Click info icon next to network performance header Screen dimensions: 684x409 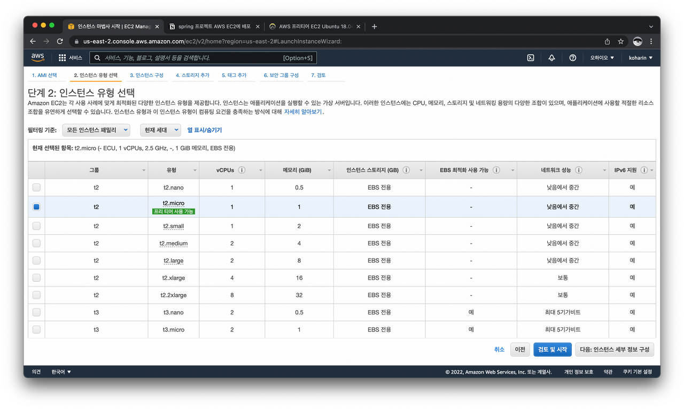[579, 170]
